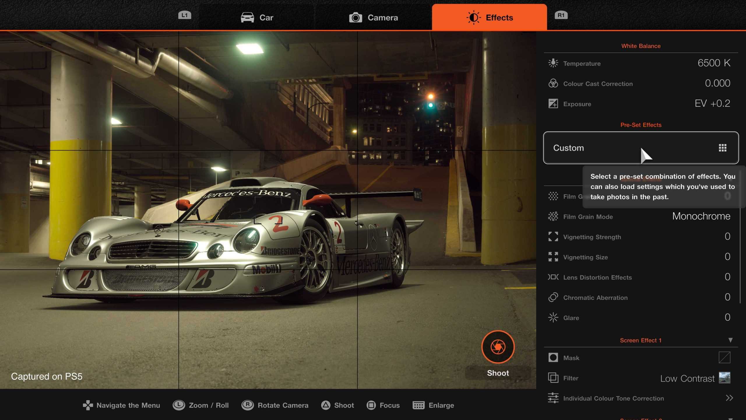Click the Vignetting Strength icon
Image resolution: width=746 pixels, height=420 pixels.
click(x=552, y=237)
